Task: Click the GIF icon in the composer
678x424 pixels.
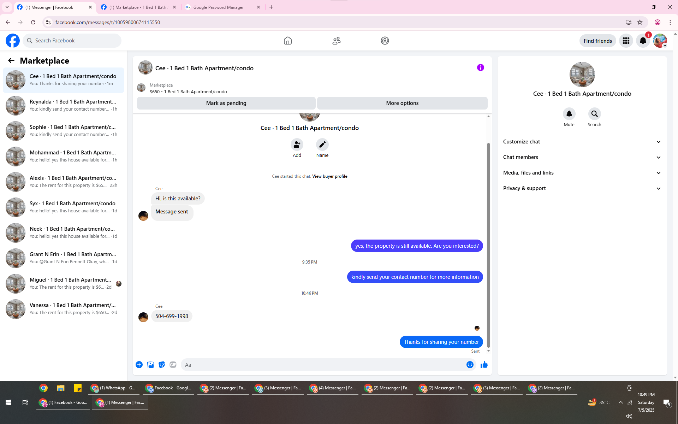Action: point(173,365)
